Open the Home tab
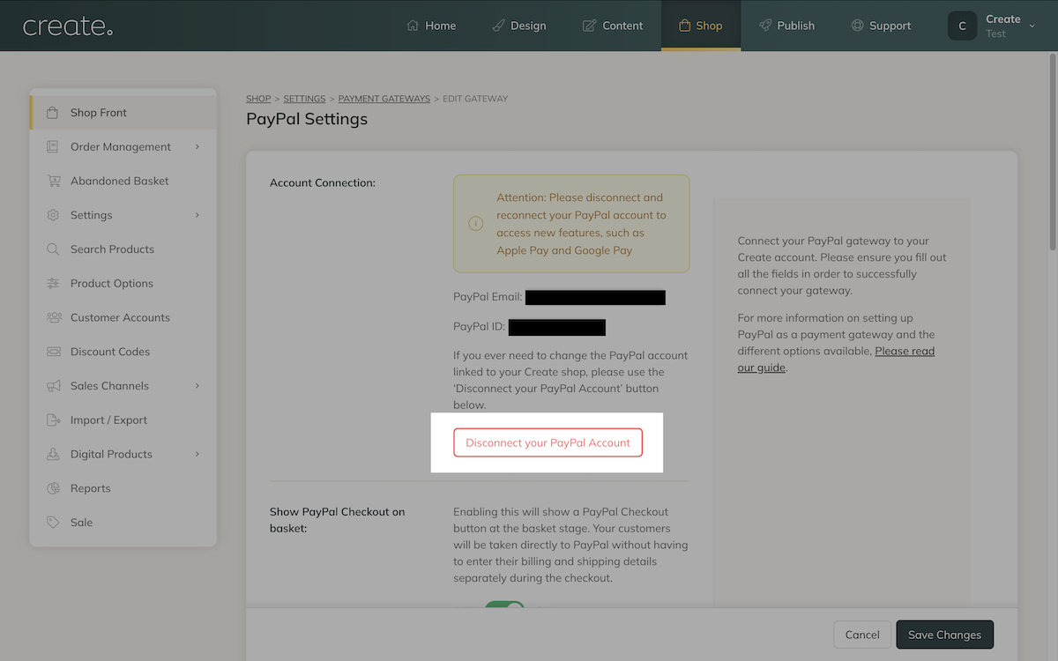Viewport: 1058px width, 661px height. (431, 26)
